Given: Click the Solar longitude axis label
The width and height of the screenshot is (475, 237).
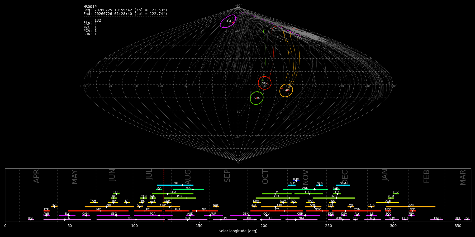Looking at the screenshot, I should tap(238, 231).
